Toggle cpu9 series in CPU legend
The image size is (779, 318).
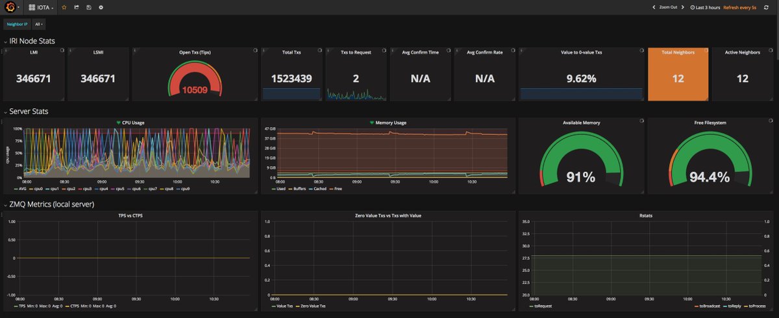pyautogui.click(x=182, y=189)
